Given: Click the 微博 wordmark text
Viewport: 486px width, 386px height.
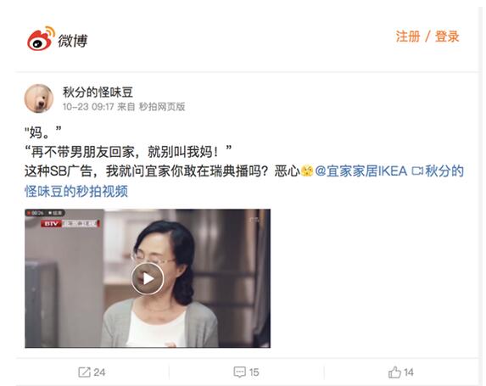Looking at the screenshot, I should click(73, 41).
